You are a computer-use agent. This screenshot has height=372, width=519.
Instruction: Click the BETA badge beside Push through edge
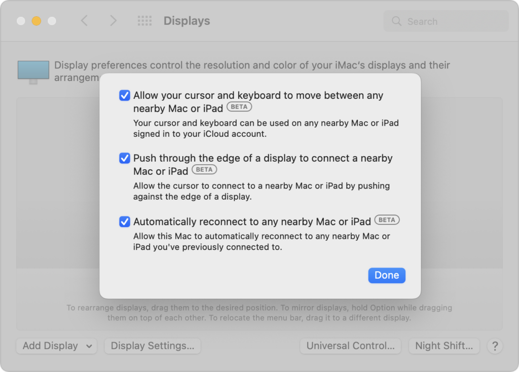[204, 170]
